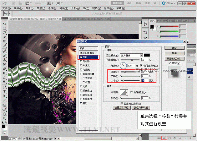Enable the 内阴影 inner shadow checkbox
Screen dimensions: 197x141
coord(81,61)
